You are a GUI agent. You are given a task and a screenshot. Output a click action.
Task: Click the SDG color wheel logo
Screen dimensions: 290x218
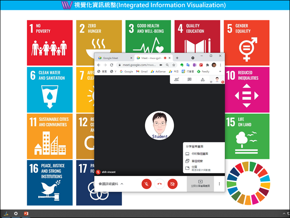click(249, 183)
